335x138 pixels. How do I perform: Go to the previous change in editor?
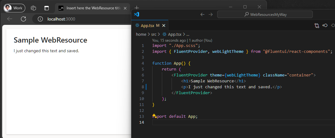(325, 25)
